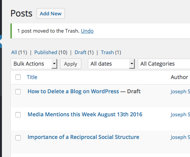Open 'Importance of a Reciprocal Social Structure' post
The width and height of the screenshot is (190, 157).
(83, 137)
